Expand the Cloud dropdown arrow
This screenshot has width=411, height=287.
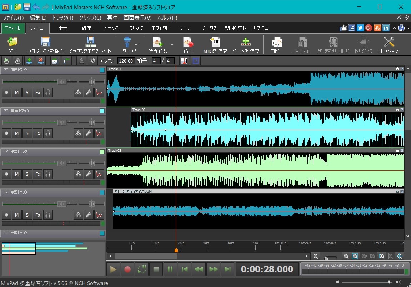136,45
